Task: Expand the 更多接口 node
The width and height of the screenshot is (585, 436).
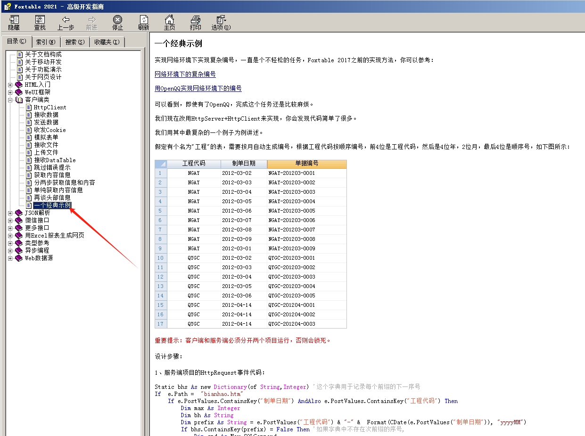Action: (10, 228)
